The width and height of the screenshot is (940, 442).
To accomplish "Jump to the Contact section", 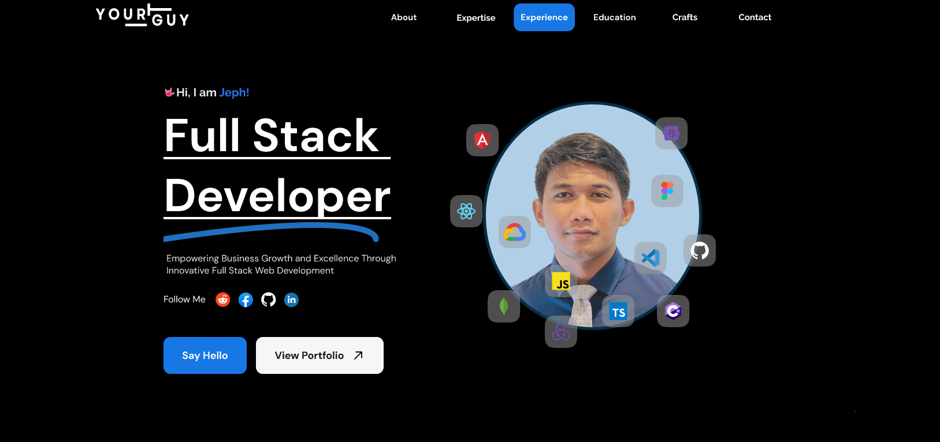I will 755,17.
